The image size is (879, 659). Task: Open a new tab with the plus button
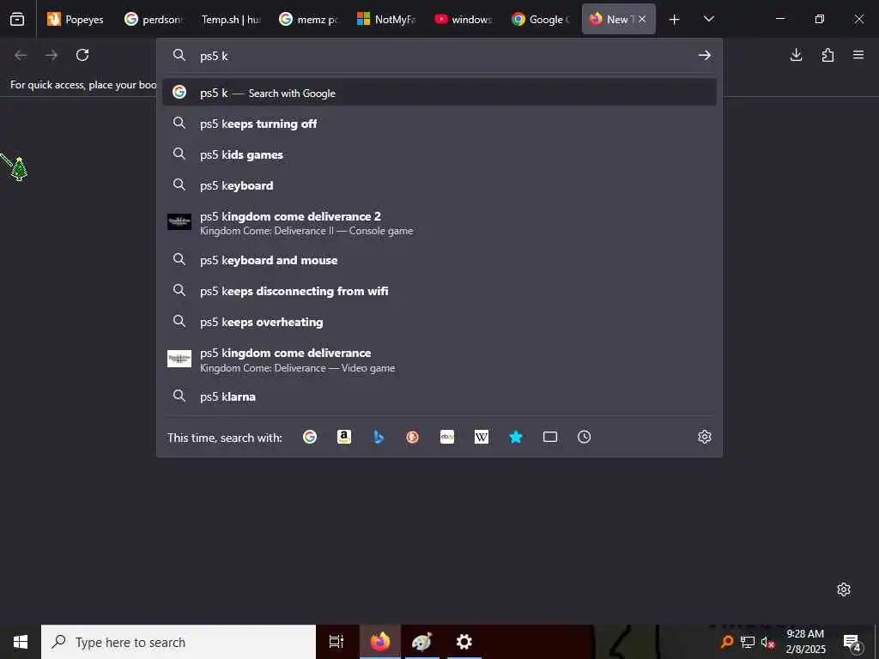pyautogui.click(x=675, y=20)
